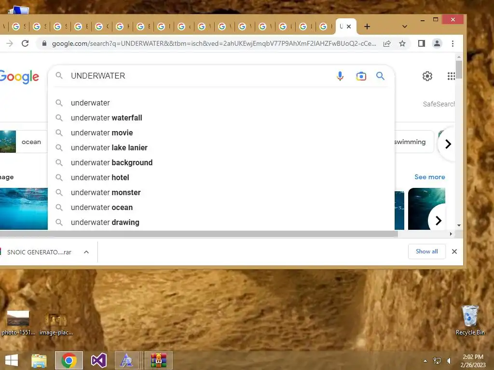
Task: Open tab search dropdown chevron
Action: tap(405, 27)
